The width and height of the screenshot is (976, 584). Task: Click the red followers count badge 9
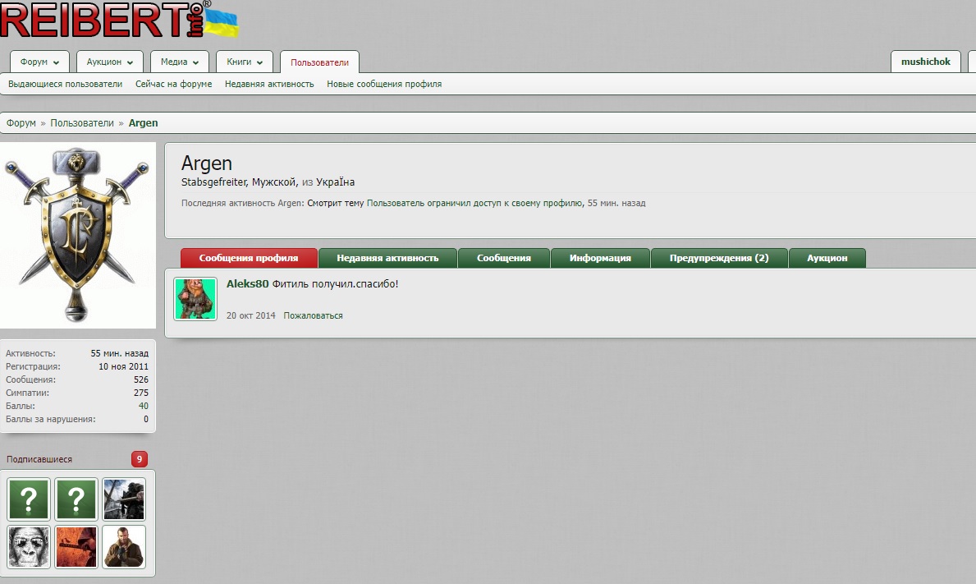140,459
